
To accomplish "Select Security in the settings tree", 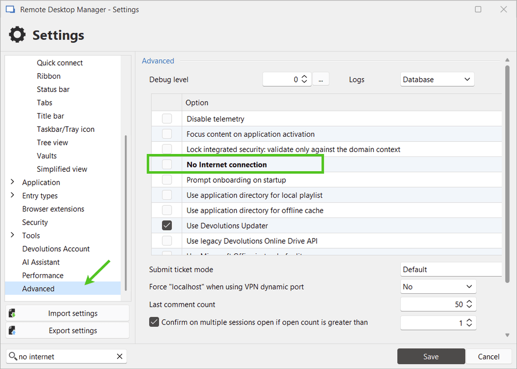I will point(35,222).
